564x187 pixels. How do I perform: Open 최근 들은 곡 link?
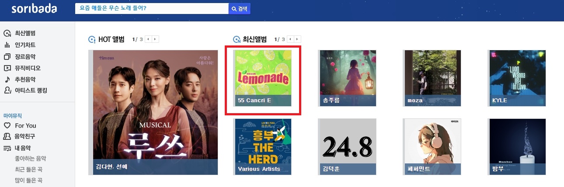click(28, 169)
